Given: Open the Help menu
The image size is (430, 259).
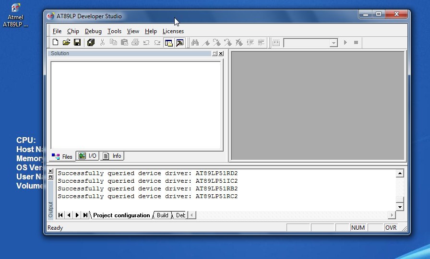Looking at the screenshot, I should (x=151, y=31).
